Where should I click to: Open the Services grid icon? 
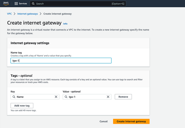coord(16,4)
